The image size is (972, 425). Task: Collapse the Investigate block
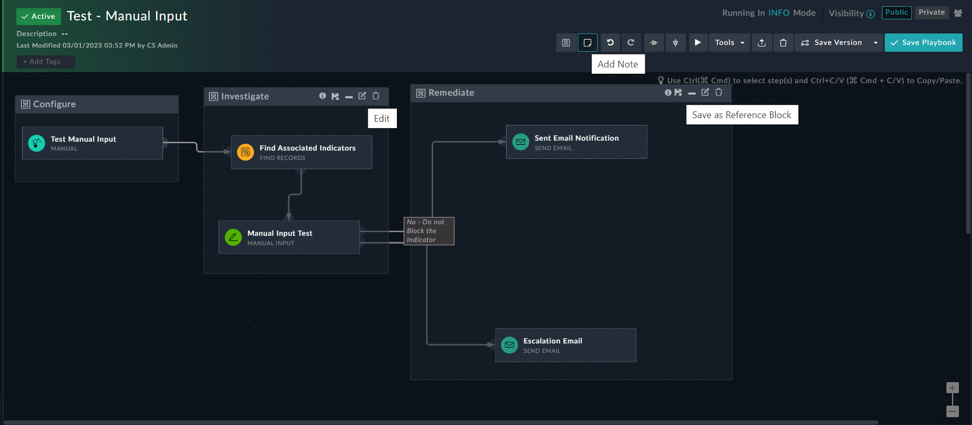(x=349, y=97)
